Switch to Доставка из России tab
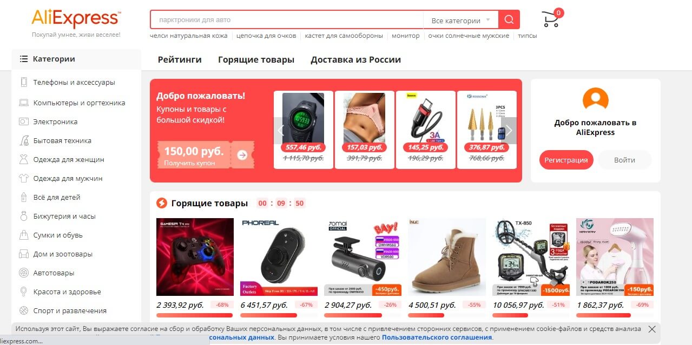 click(355, 59)
